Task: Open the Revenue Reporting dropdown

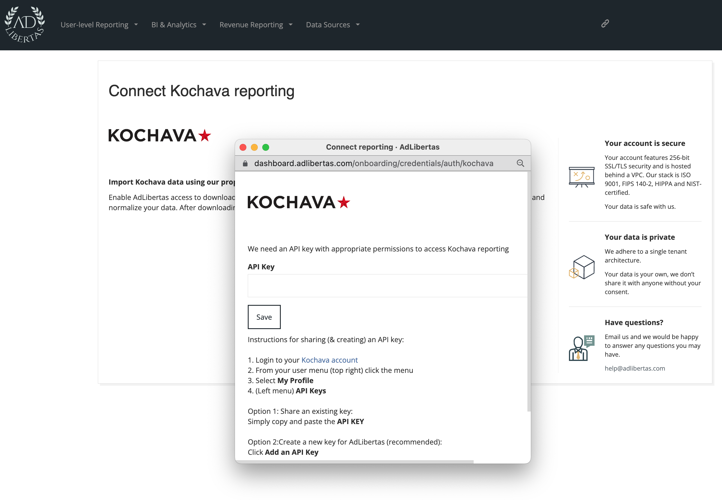Action: coord(256,25)
